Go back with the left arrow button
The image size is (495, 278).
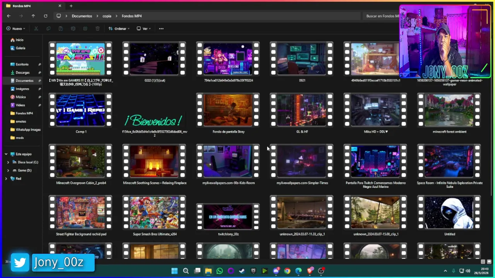(9, 16)
